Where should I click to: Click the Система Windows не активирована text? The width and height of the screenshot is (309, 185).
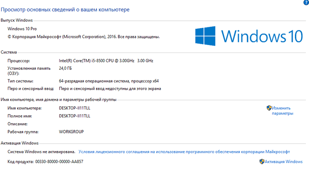click(x=41, y=152)
